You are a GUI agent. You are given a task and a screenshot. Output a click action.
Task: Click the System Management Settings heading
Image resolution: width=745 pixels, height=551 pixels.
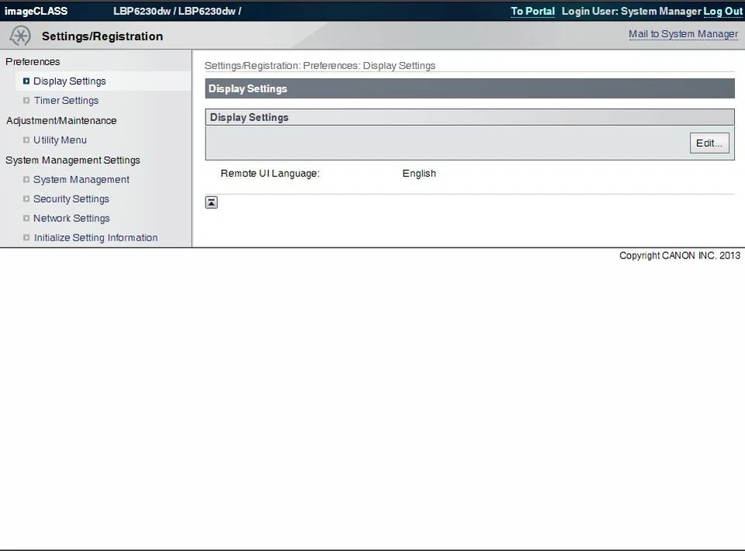tap(73, 160)
